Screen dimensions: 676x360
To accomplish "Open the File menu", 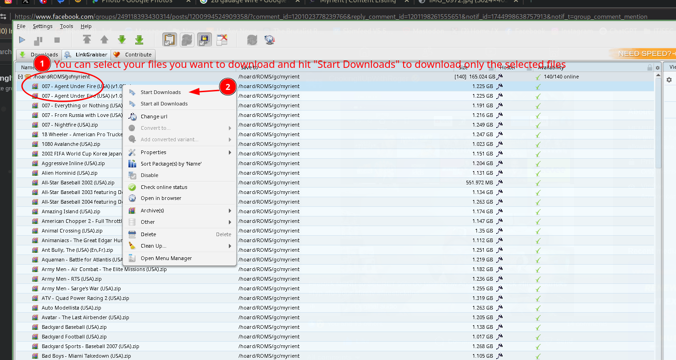I will [x=21, y=26].
